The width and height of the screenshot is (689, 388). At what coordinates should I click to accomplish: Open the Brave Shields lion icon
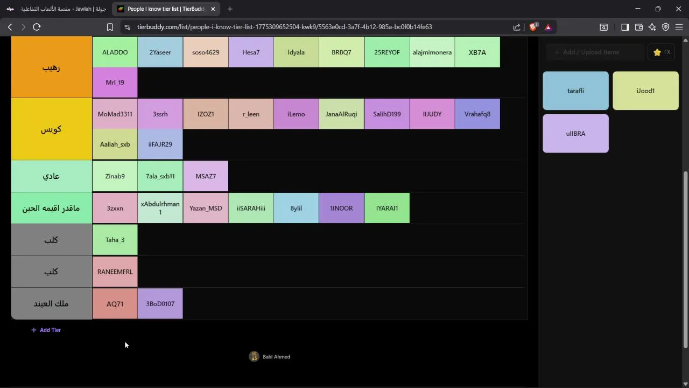(x=533, y=27)
